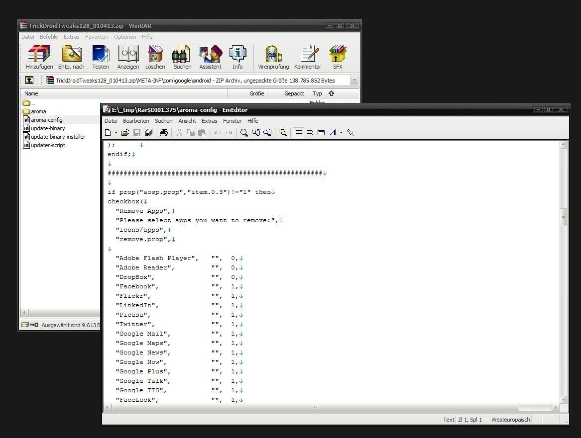The width and height of the screenshot is (581, 438).
Task: Open the Hilfe menu in WinRAR
Action: pyautogui.click(x=147, y=37)
